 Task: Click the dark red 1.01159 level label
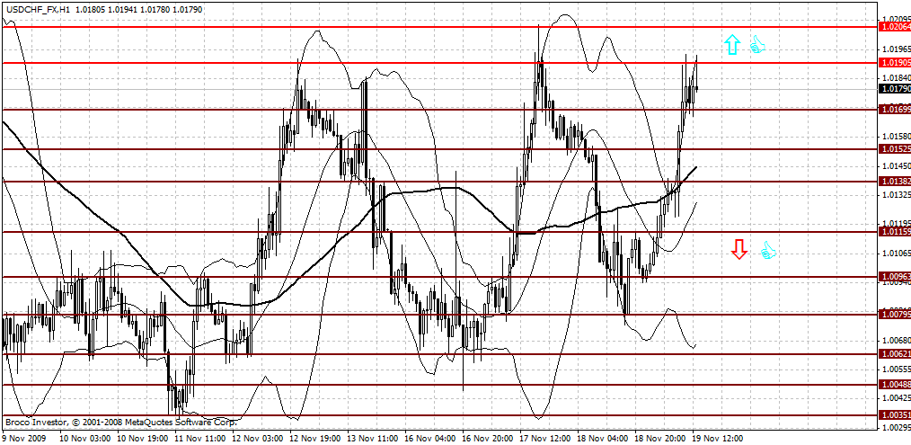click(x=896, y=232)
